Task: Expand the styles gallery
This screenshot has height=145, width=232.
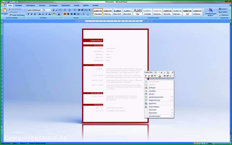Action: pos(203,14)
